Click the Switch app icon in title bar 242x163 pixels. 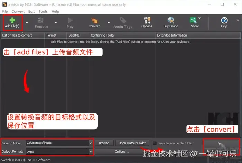[4, 4]
